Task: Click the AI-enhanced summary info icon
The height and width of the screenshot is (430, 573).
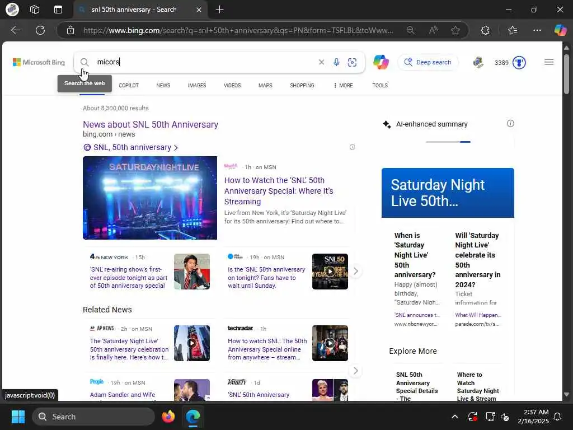Action: [x=510, y=124]
